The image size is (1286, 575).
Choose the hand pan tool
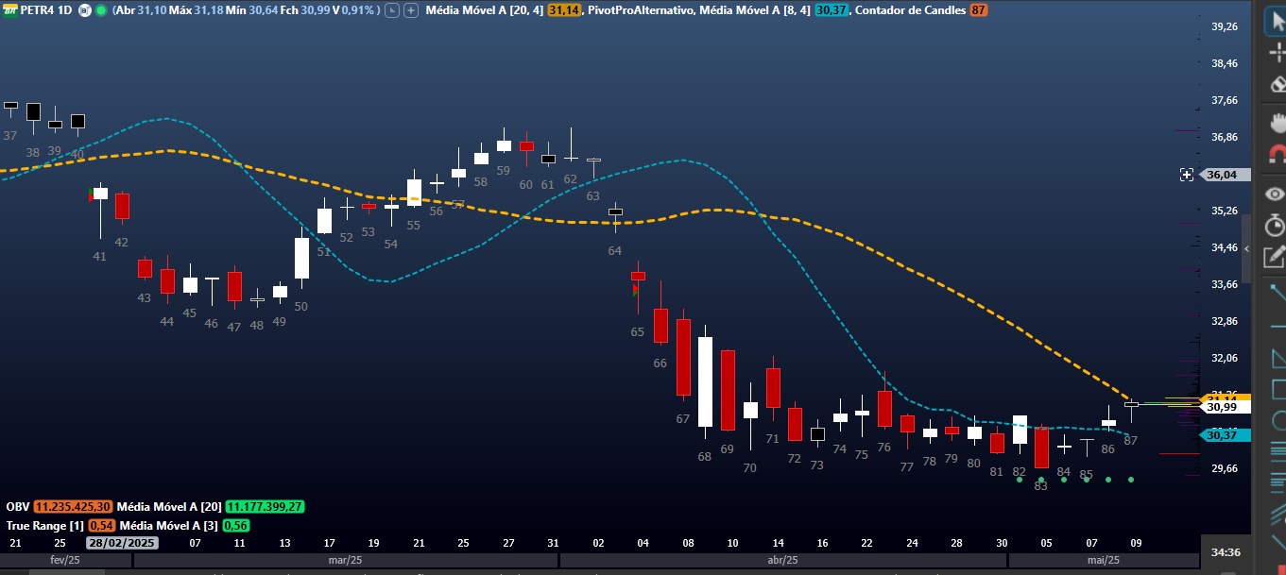[1277, 122]
